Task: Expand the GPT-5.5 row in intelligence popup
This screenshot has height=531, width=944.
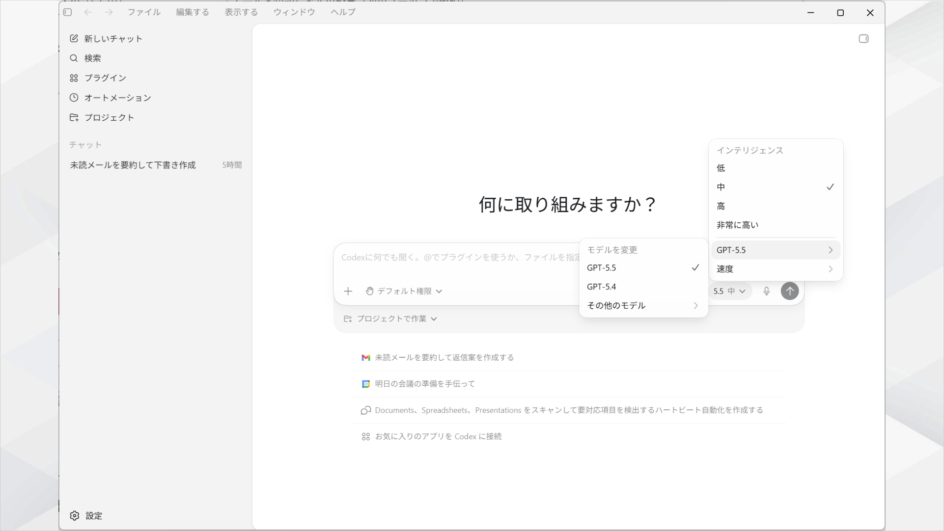Action: click(776, 250)
